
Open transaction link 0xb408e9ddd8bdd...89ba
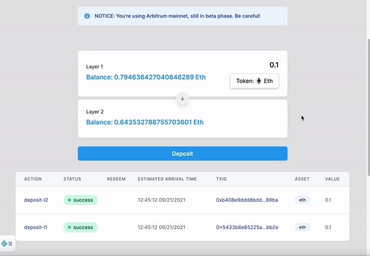point(247,200)
